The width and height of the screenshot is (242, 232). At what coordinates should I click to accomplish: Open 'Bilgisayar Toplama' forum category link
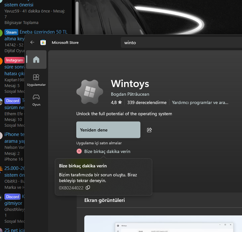pyautogui.click(x=21, y=23)
